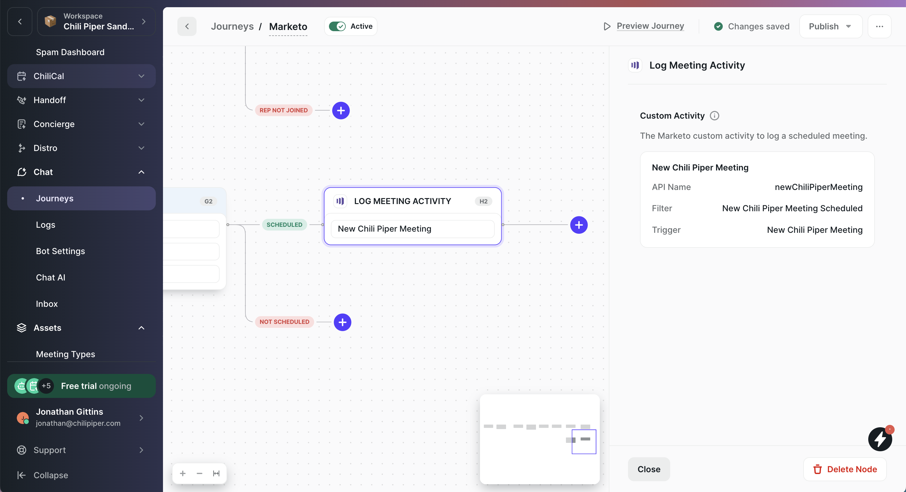Click the zoom out canvas icon
Image resolution: width=906 pixels, height=492 pixels.
click(x=200, y=473)
